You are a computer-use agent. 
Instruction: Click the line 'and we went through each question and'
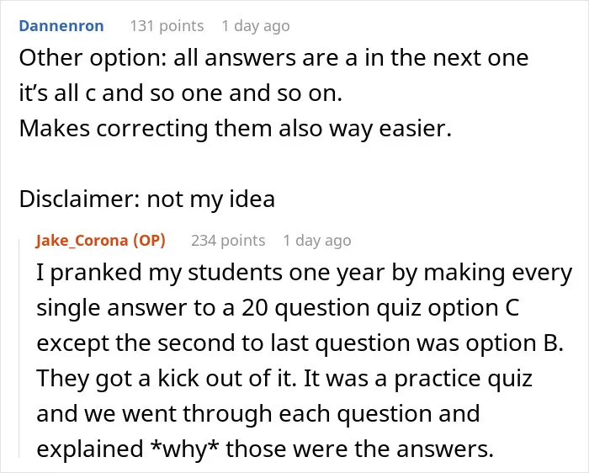click(x=258, y=414)
